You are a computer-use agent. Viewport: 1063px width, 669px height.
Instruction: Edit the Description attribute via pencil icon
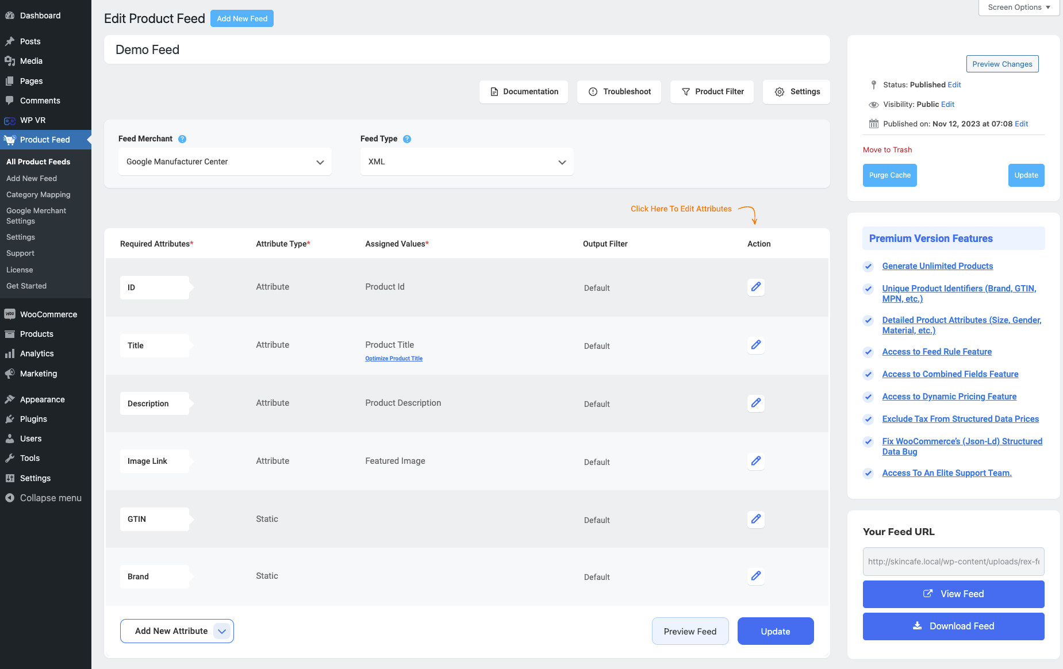(x=756, y=403)
